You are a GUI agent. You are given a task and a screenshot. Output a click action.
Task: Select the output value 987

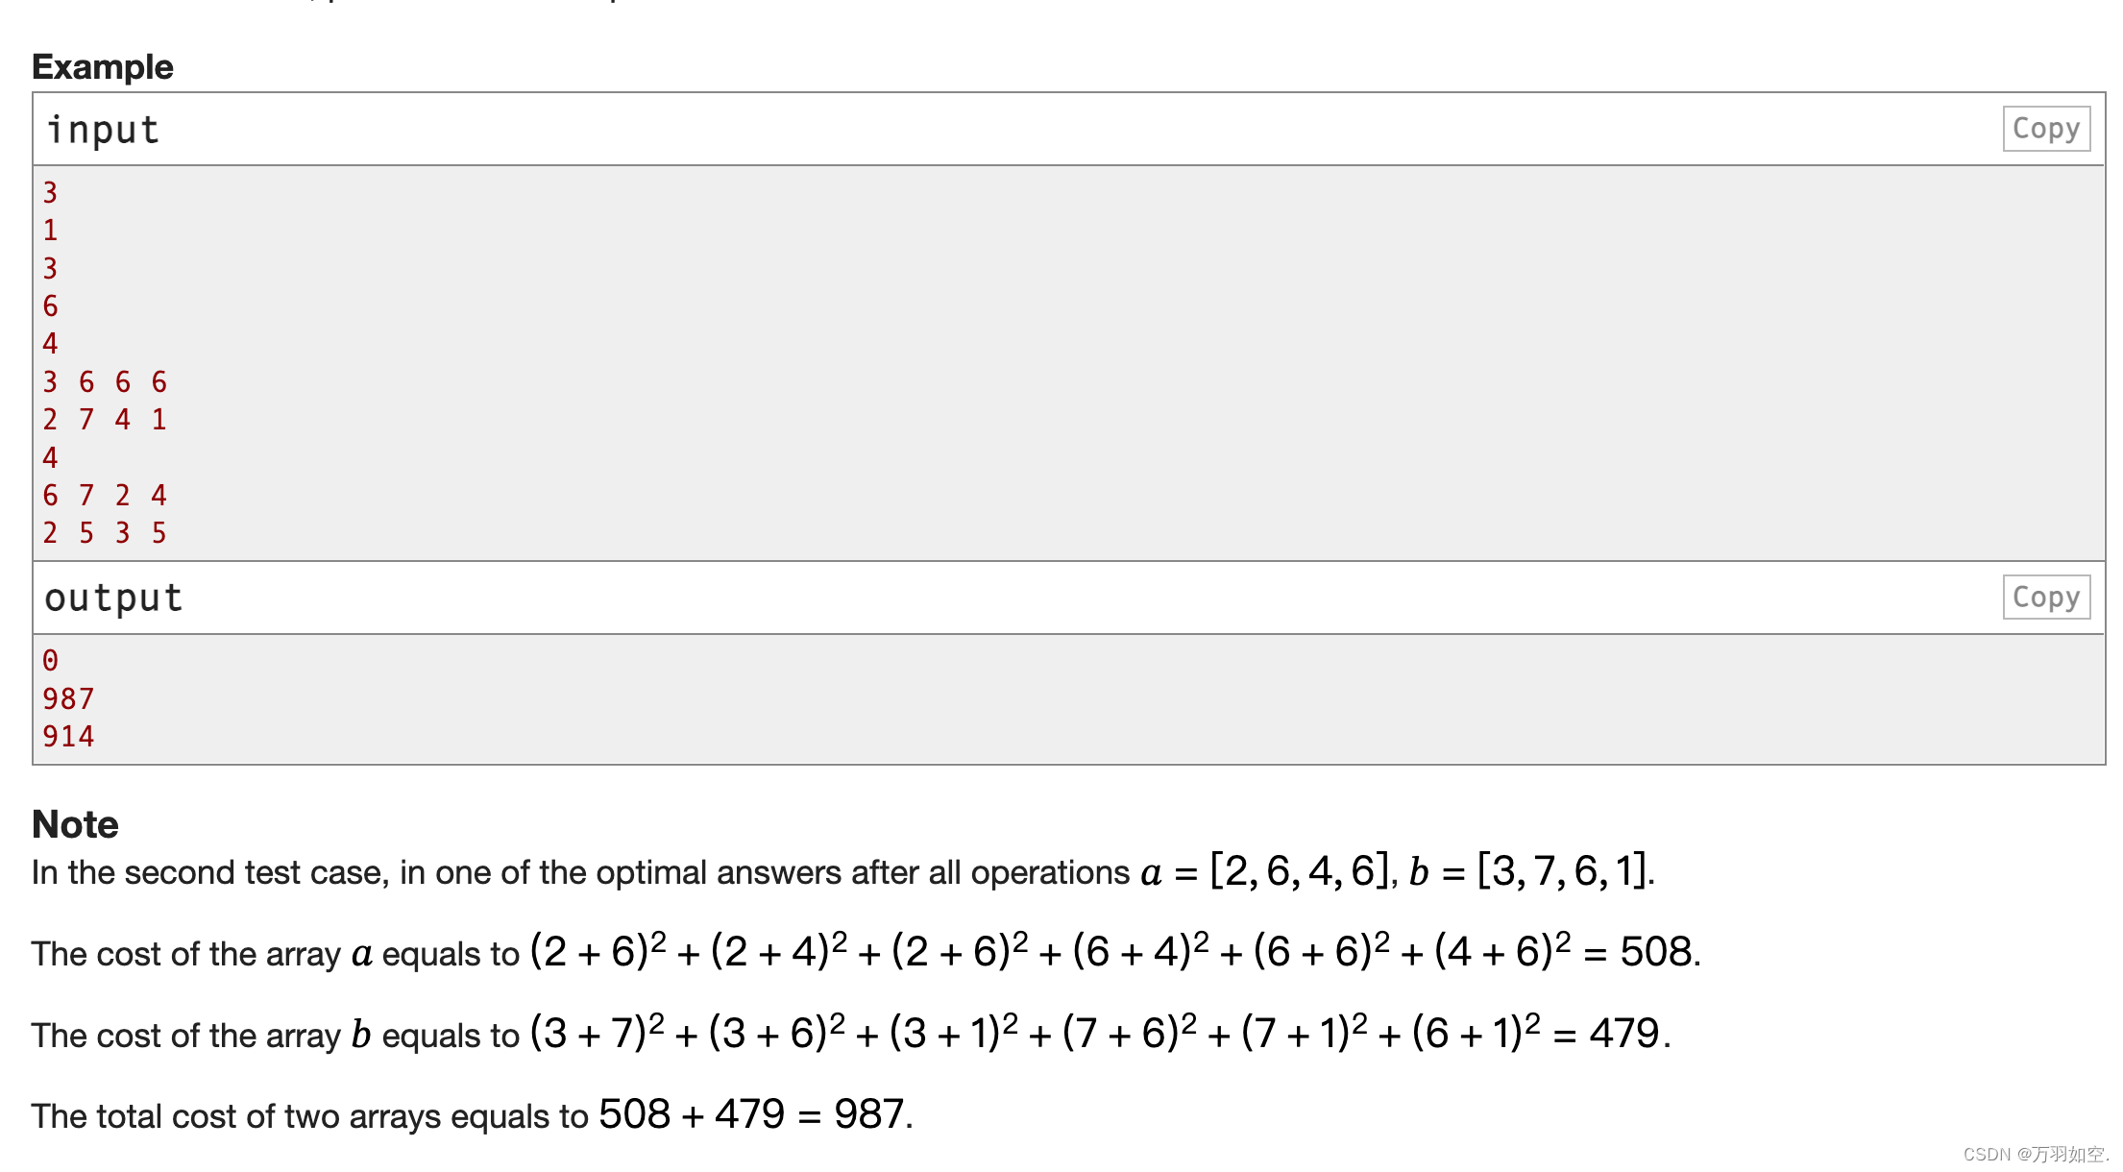(69, 698)
